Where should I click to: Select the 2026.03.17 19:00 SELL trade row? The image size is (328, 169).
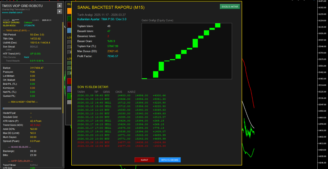point(122,131)
